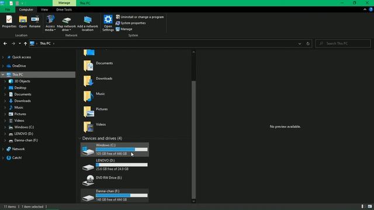This screenshot has height=210, width=374.
Task: Select Downloads in the sidebar tree
Action: (x=22, y=101)
